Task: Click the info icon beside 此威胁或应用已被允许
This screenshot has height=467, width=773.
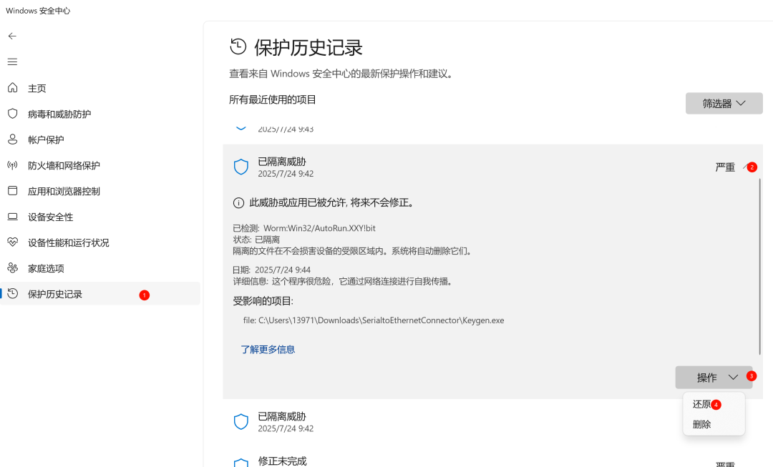Action: pos(238,202)
